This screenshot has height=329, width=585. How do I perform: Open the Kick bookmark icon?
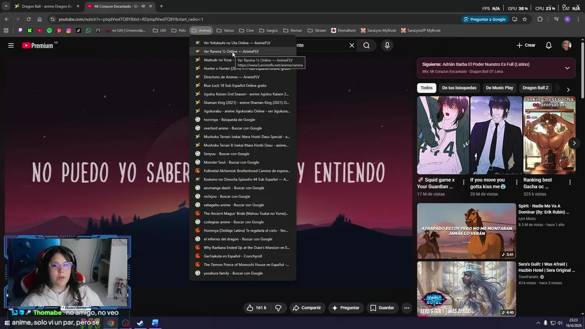click(x=30, y=31)
